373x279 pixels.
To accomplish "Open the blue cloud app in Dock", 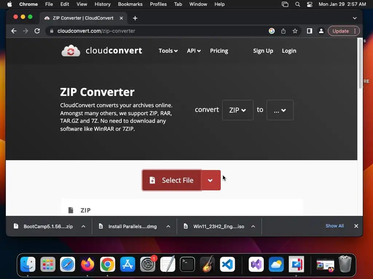I will pyautogui.click(x=276, y=264).
